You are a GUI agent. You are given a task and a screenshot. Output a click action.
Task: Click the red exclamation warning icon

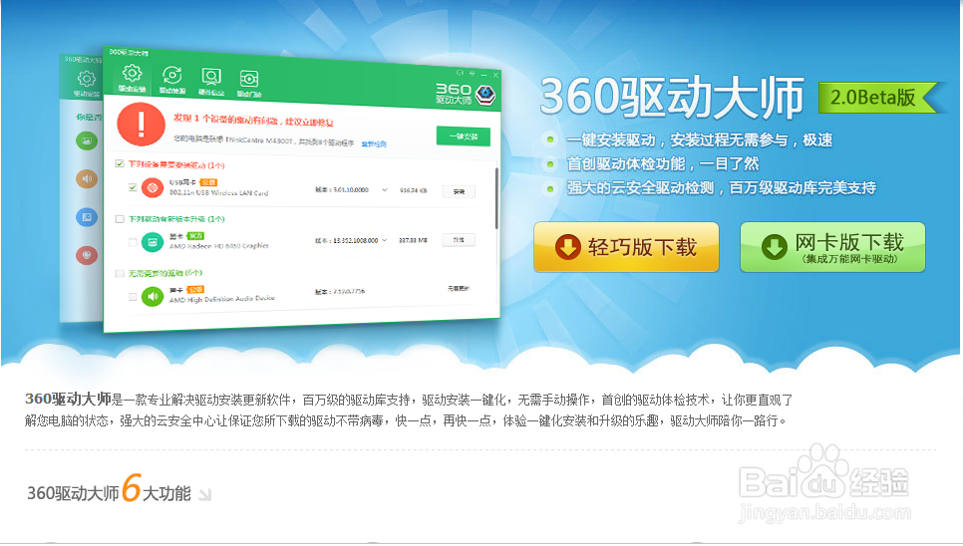tap(142, 124)
